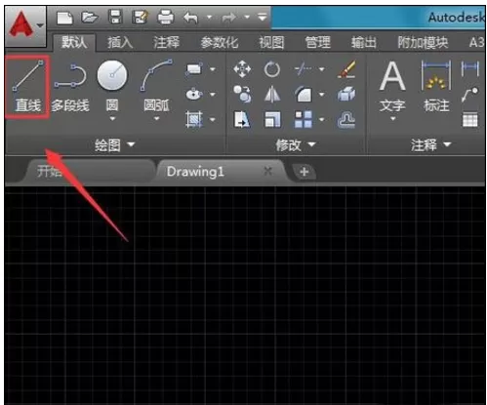Open the Trim tool dropdown arrow
This screenshot has height=405, width=487.
(x=322, y=69)
